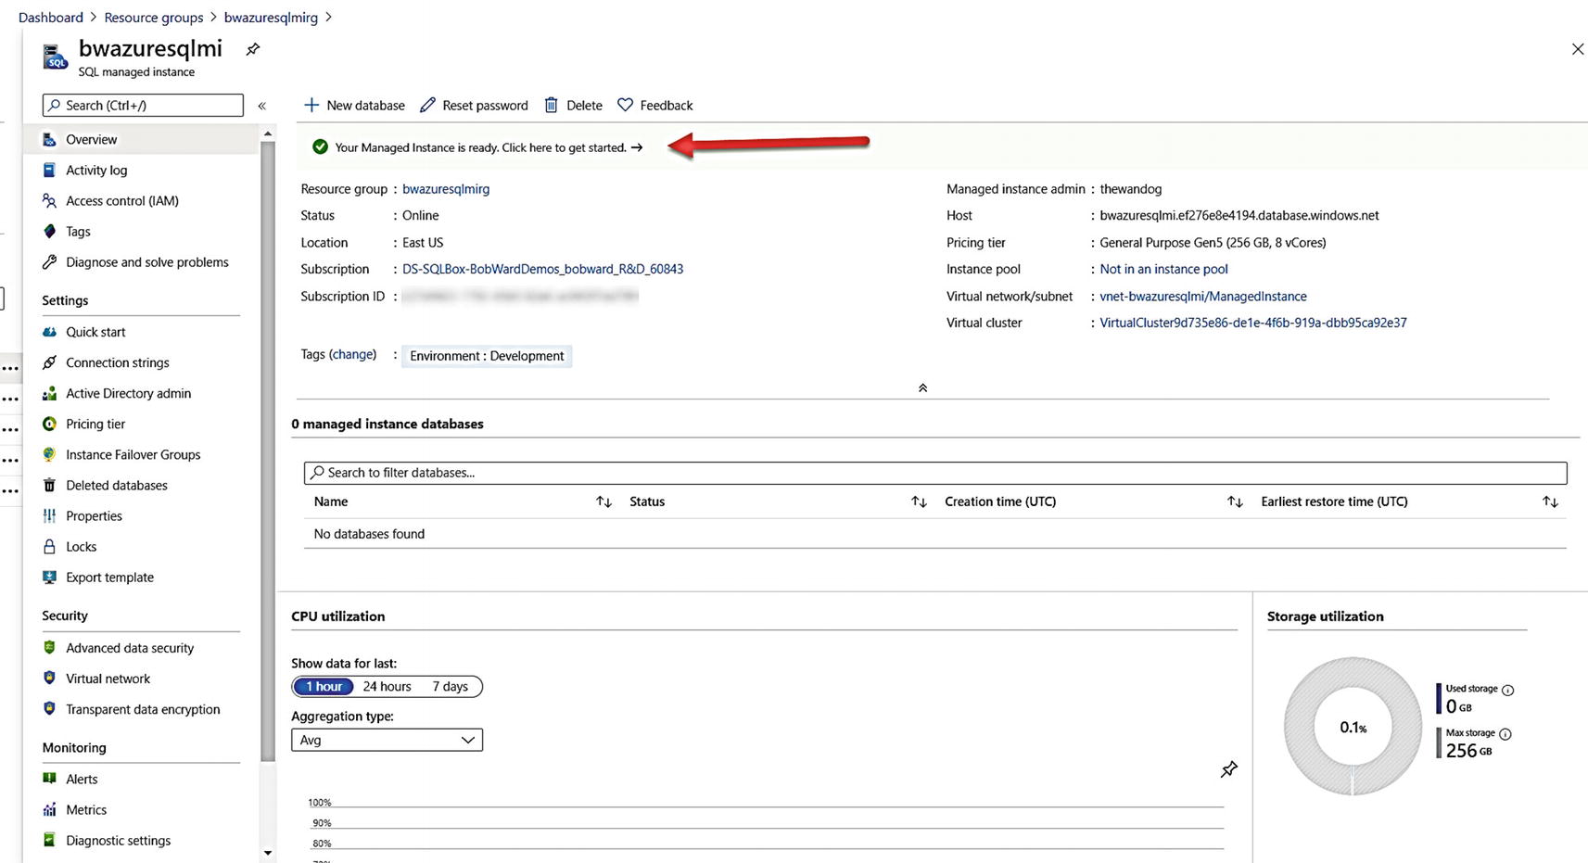Go to Dashboard breadcrumb
This screenshot has width=1588, height=863.
pyautogui.click(x=51, y=18)
